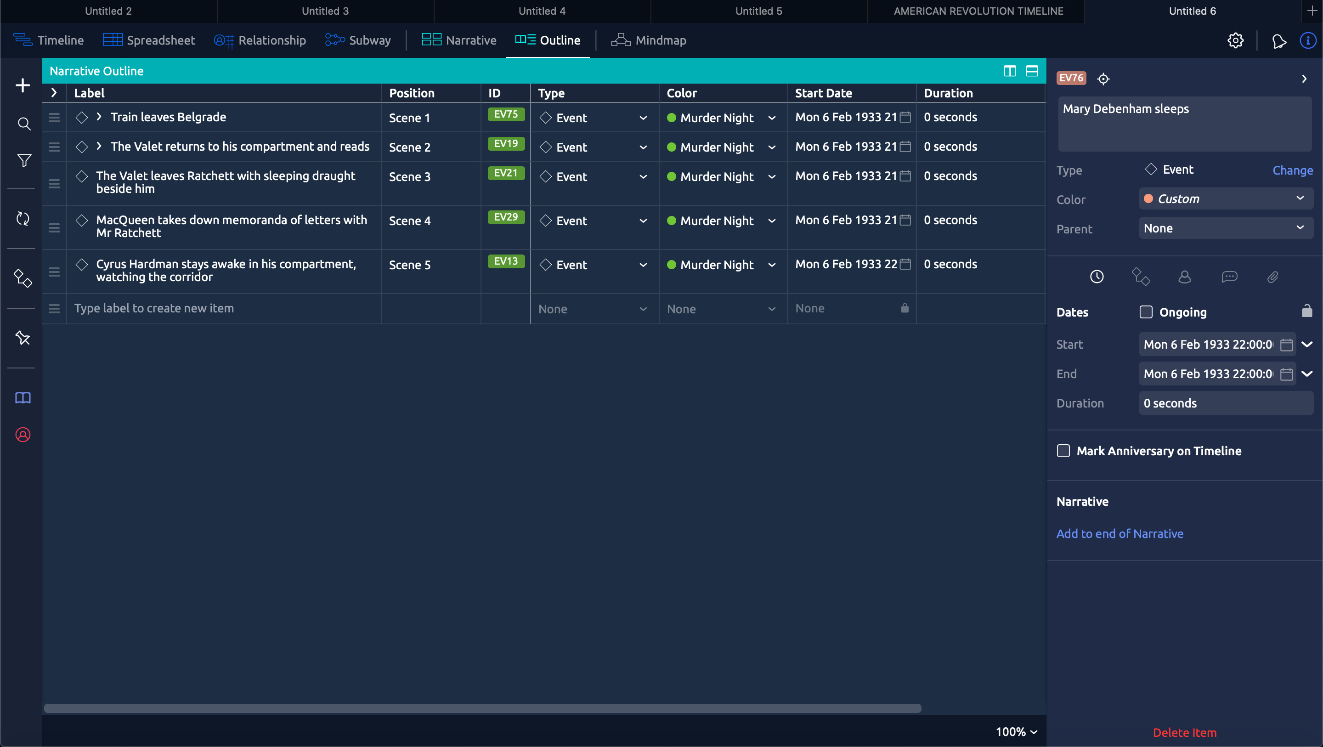Click the sync refresh sidebar icon
The image size is (1323, 747).
(x=23, y=218)
